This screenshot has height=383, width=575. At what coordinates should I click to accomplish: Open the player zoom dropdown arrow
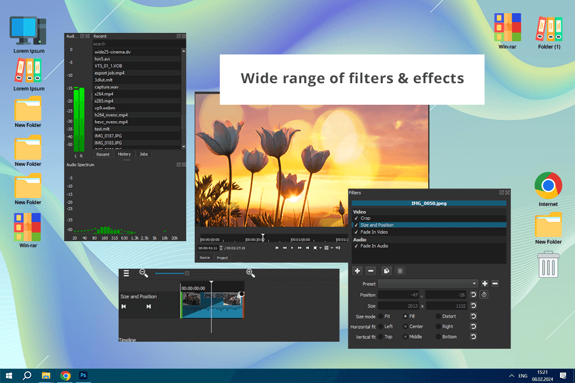click(320, 248)
